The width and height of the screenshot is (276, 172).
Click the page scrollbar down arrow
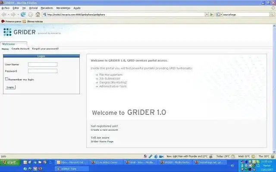pos(274,152)
